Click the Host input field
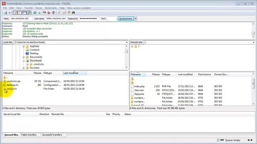257x144 pixels. pos(21,18)
